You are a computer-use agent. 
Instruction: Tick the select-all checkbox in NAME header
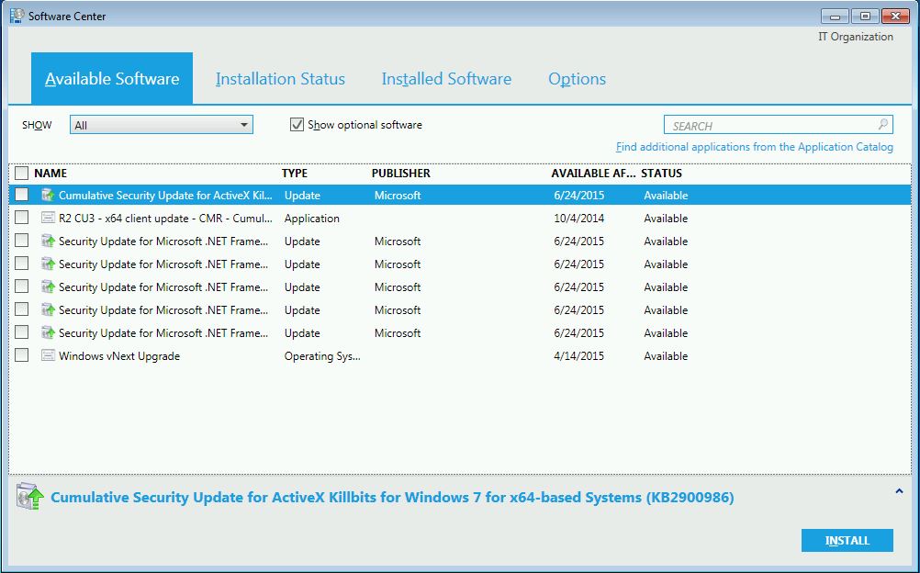22,173
